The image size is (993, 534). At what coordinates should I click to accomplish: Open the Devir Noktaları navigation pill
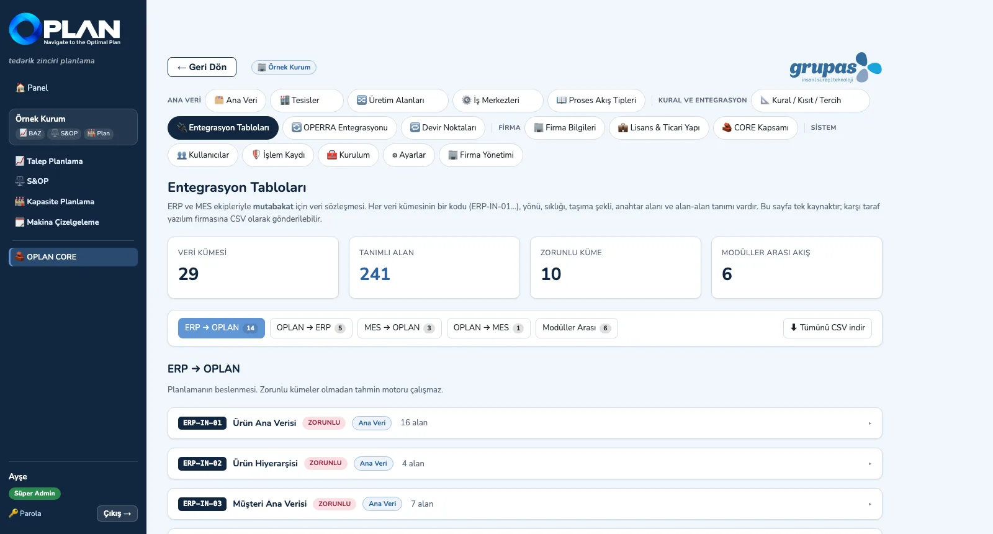443,128
